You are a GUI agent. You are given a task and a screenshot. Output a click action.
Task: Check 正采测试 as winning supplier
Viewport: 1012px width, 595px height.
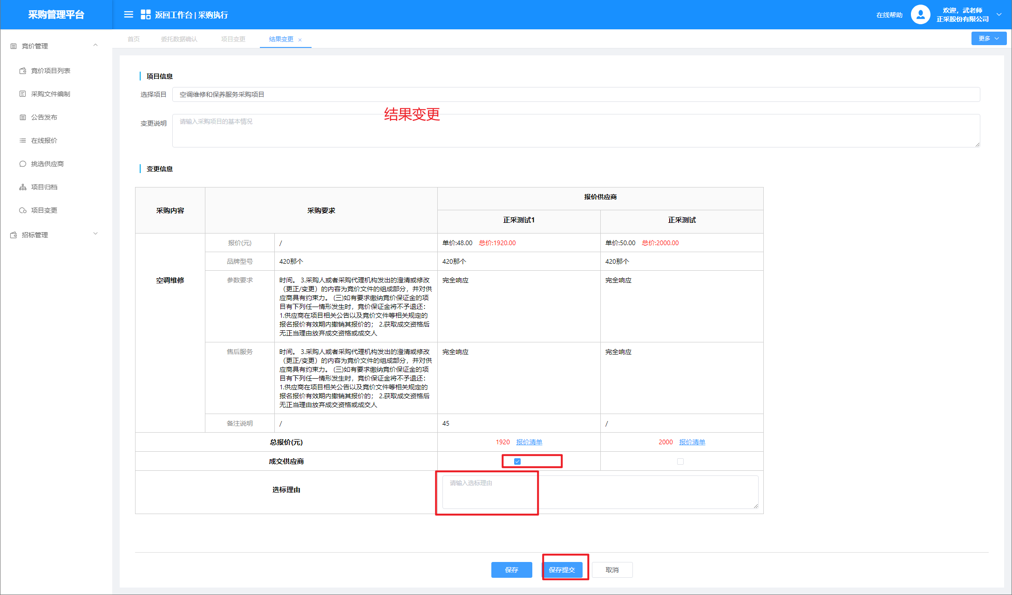(x=680, y=461)
